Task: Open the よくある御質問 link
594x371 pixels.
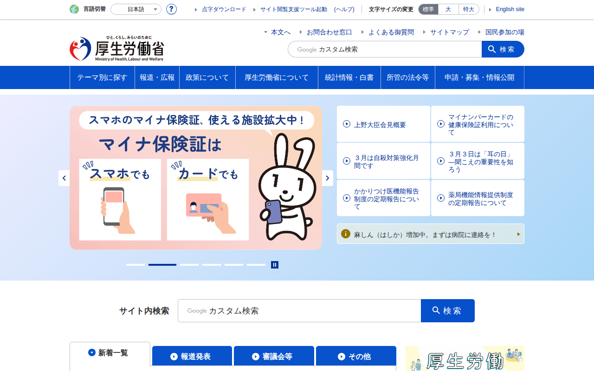Action: (x=391, y=32)
